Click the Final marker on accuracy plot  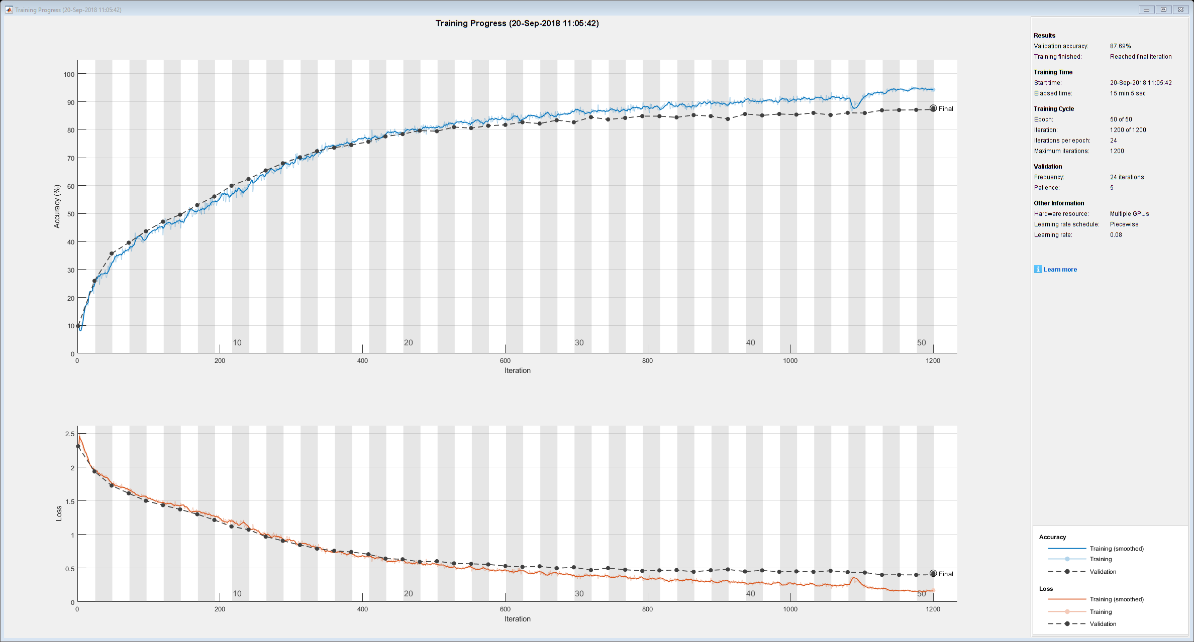click(x=933, y=108)
